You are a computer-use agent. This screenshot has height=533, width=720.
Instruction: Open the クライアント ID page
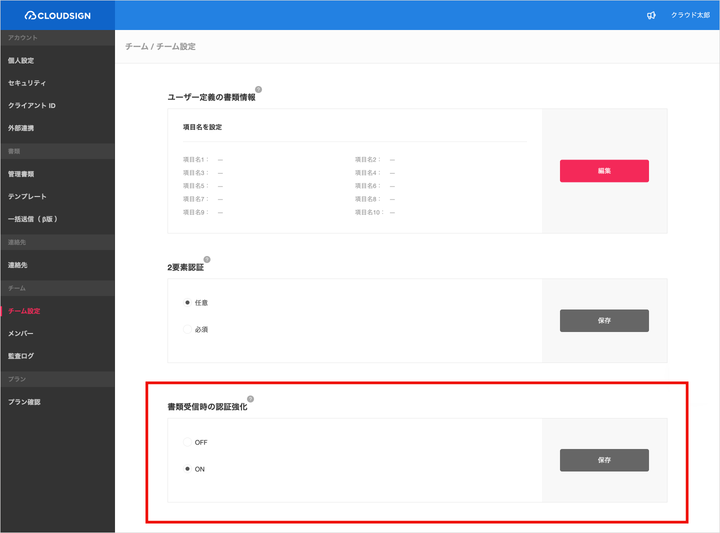(31, 105)
